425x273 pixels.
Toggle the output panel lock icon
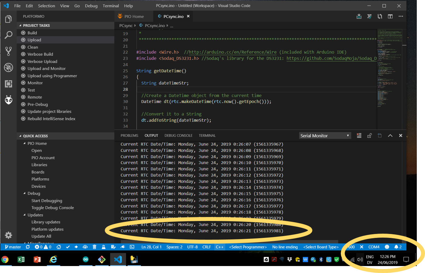click(369, 135)
